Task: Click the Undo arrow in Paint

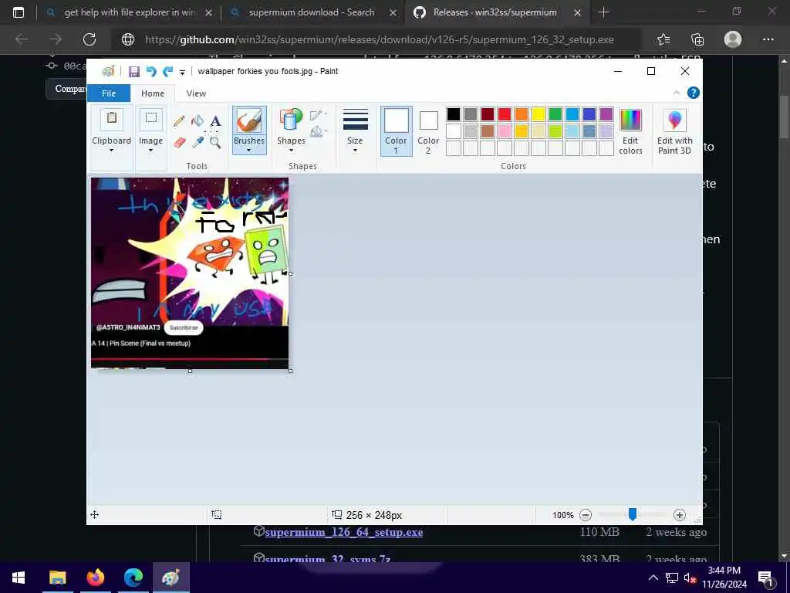Action: [x=150, y=72]
